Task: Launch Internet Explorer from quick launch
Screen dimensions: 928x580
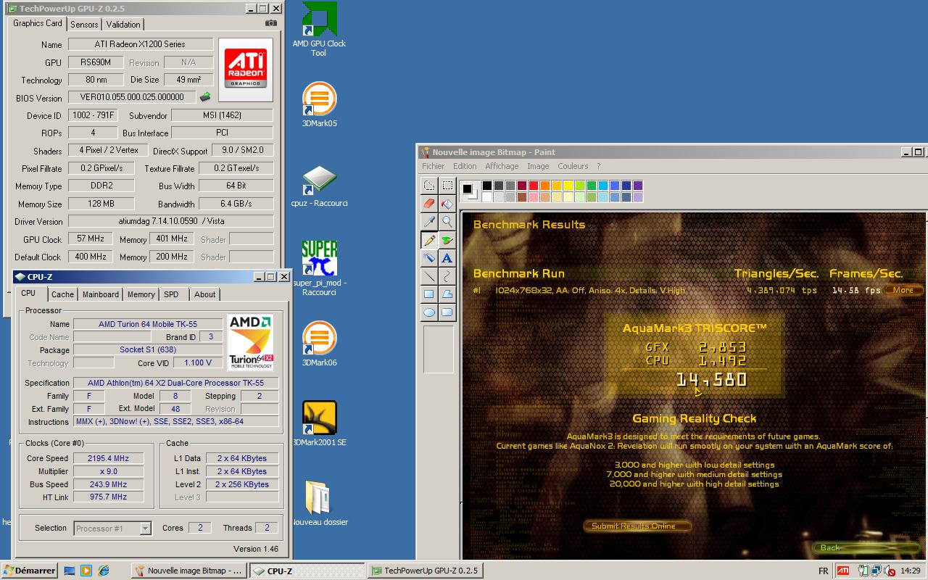Action: (103, 571)
